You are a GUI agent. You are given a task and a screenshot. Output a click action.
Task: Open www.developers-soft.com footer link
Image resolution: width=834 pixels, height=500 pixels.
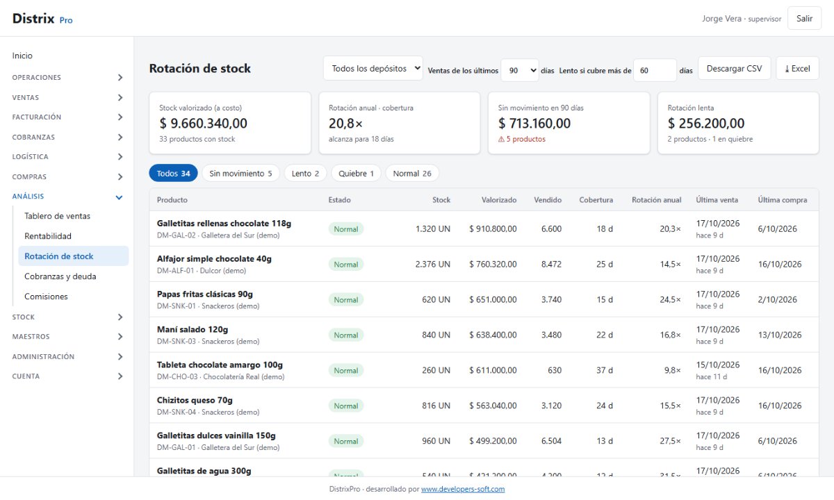point(463,489)
